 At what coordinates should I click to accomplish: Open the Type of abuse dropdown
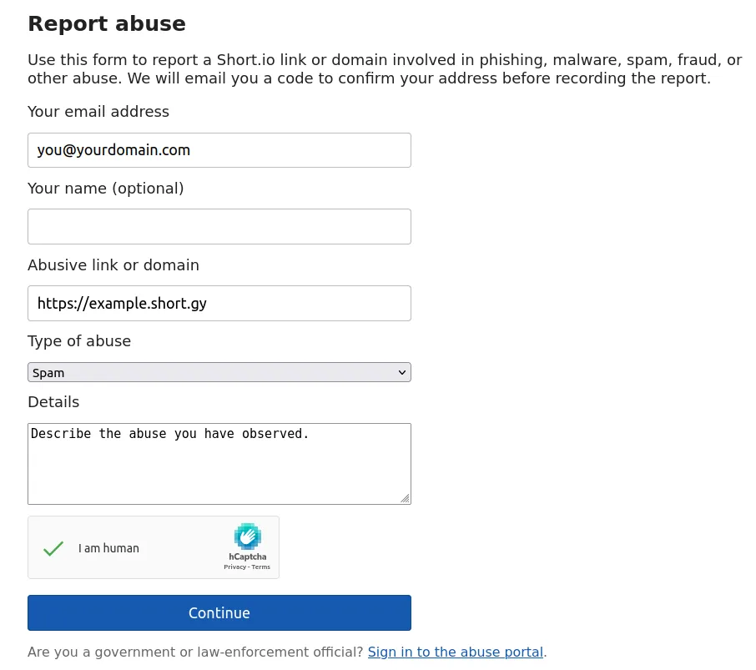click(x=219, y=372)
